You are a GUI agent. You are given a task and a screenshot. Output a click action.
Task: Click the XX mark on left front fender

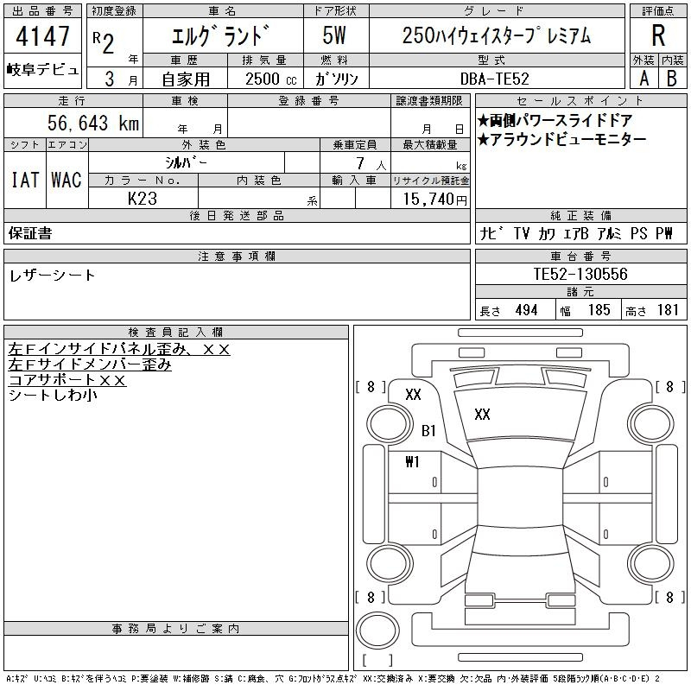coord(413,395)
